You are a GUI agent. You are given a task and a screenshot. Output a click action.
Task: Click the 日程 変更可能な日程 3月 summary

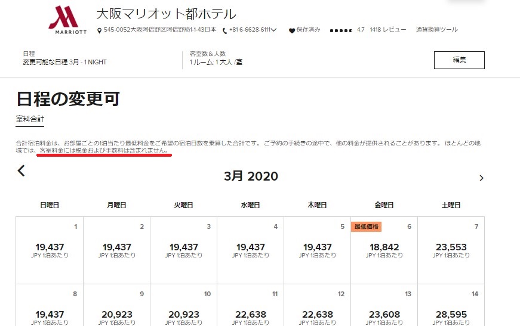click(x=64, y=58)
